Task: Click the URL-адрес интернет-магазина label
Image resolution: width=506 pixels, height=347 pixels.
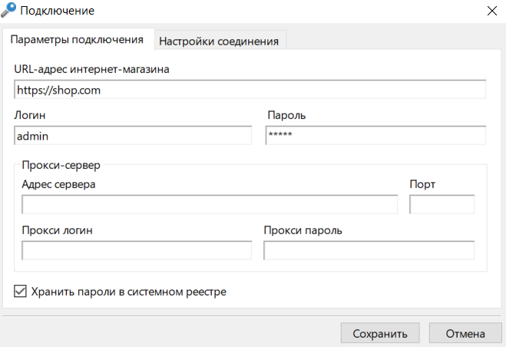Action: coord(91,69)
